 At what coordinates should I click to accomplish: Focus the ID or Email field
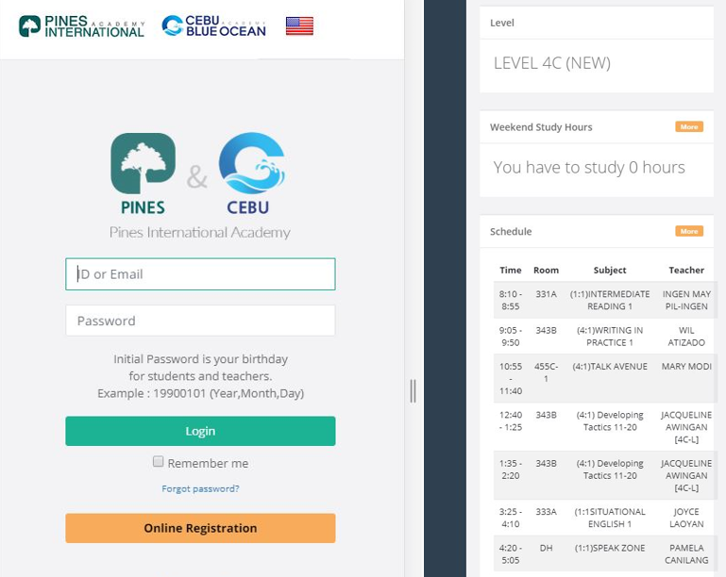coord(200,274)
